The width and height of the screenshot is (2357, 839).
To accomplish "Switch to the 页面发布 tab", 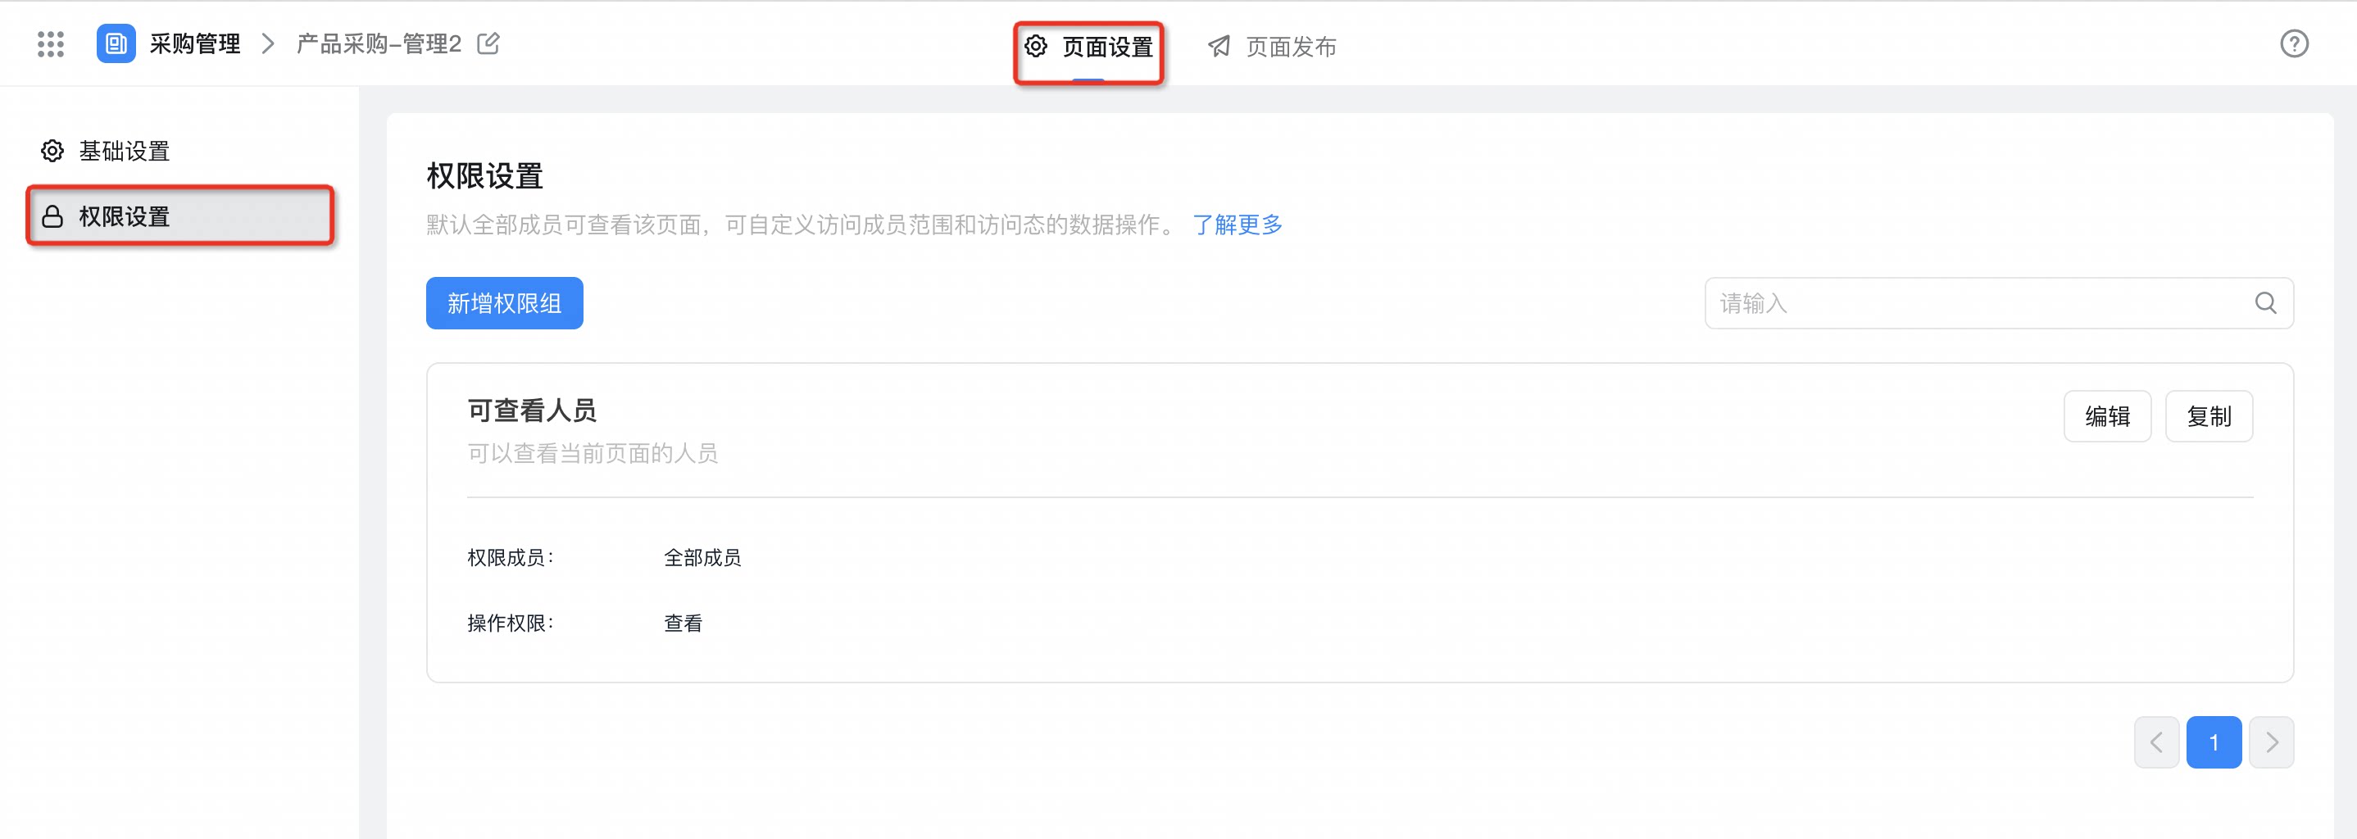I will coord(1272,48).
